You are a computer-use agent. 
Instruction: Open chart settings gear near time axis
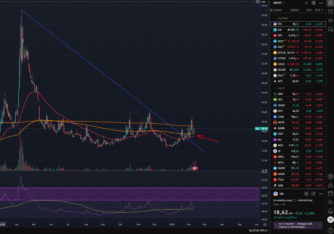[x=265, y=224]
